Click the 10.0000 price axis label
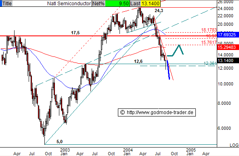Screen dimensions: 239x156 click(225, 84)
